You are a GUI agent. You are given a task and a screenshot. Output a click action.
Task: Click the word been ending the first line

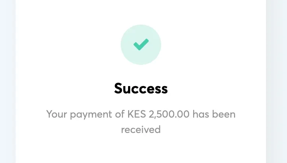pos(224,114)
